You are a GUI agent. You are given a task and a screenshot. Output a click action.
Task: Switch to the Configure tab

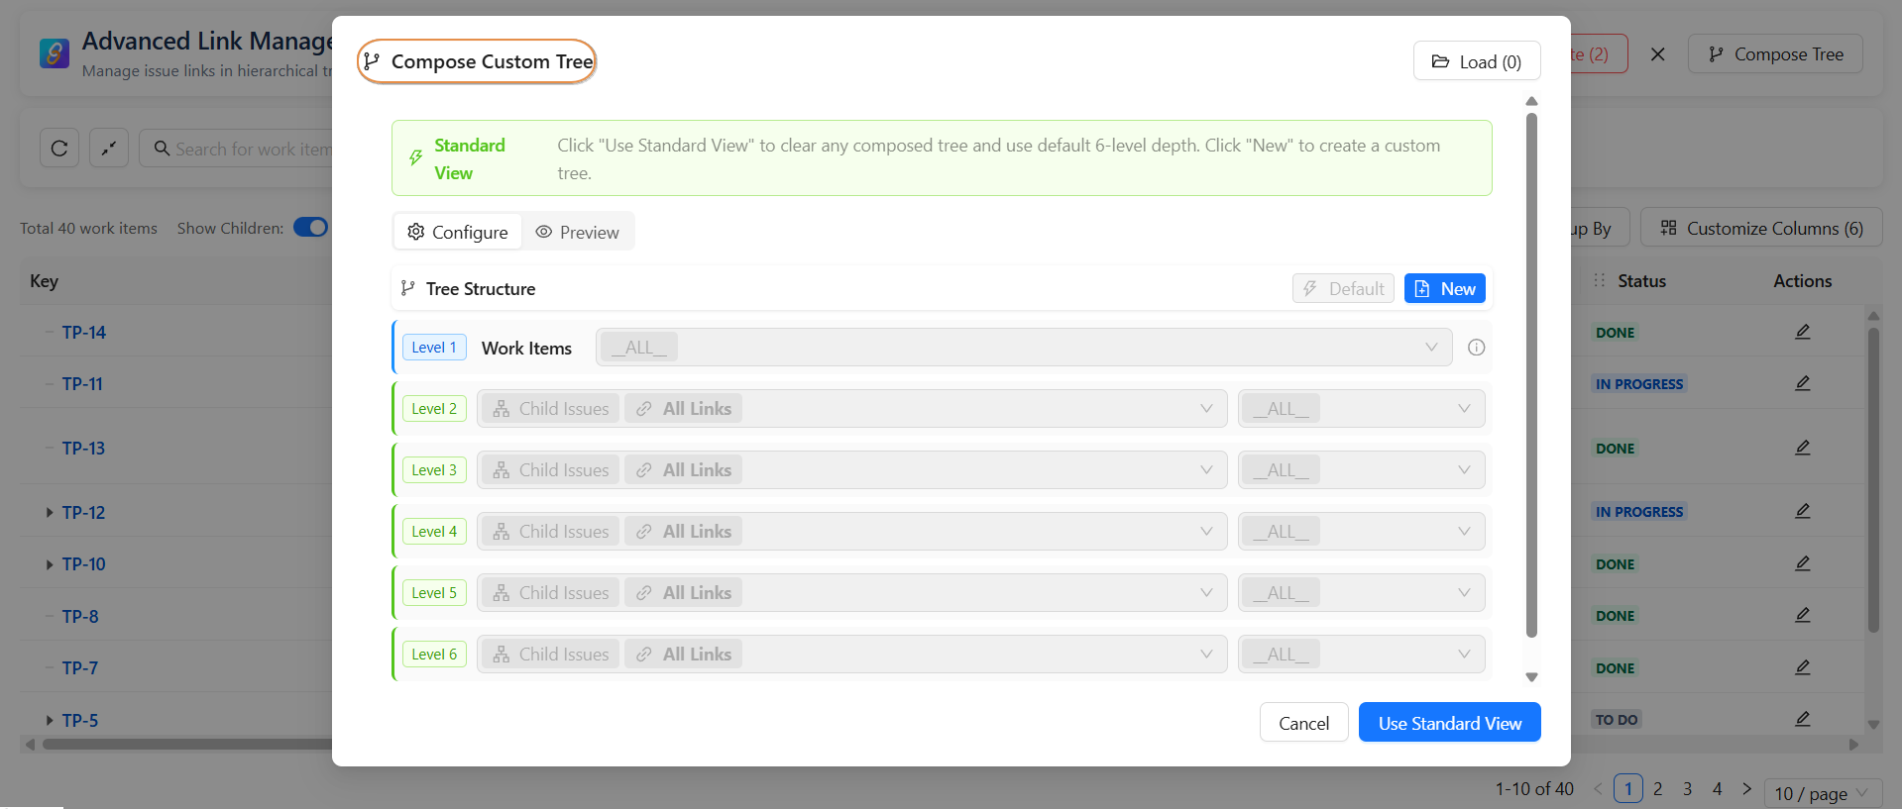(458, 232)
